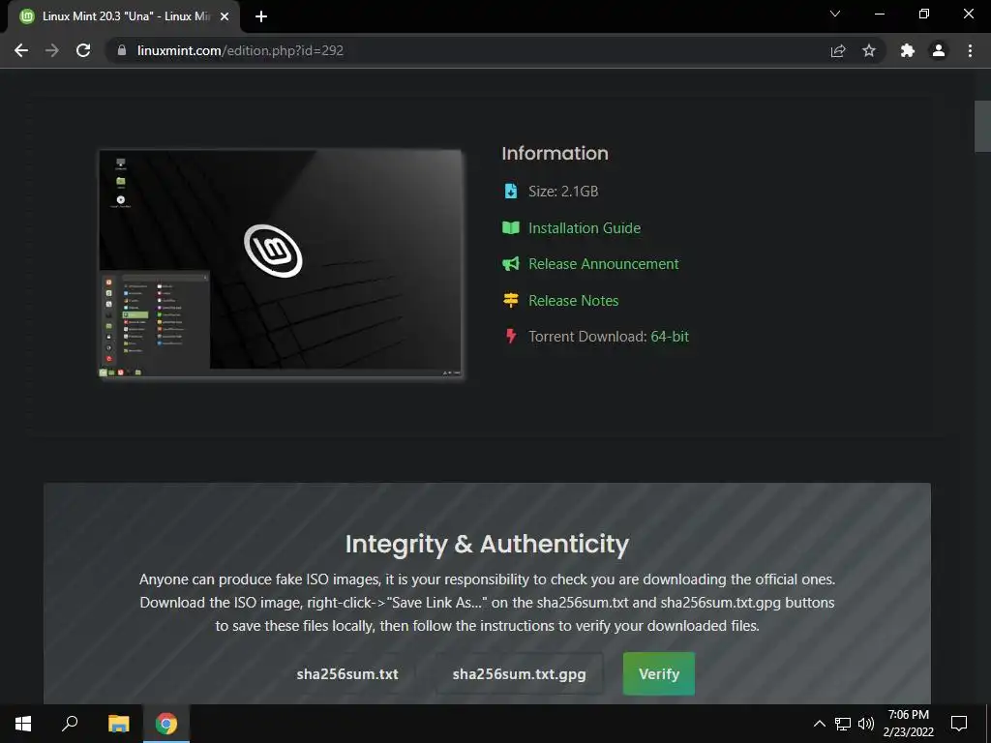Click the blue download size icon
The width and height of the screenshot is (991, 743).
[x=511, y=191]
